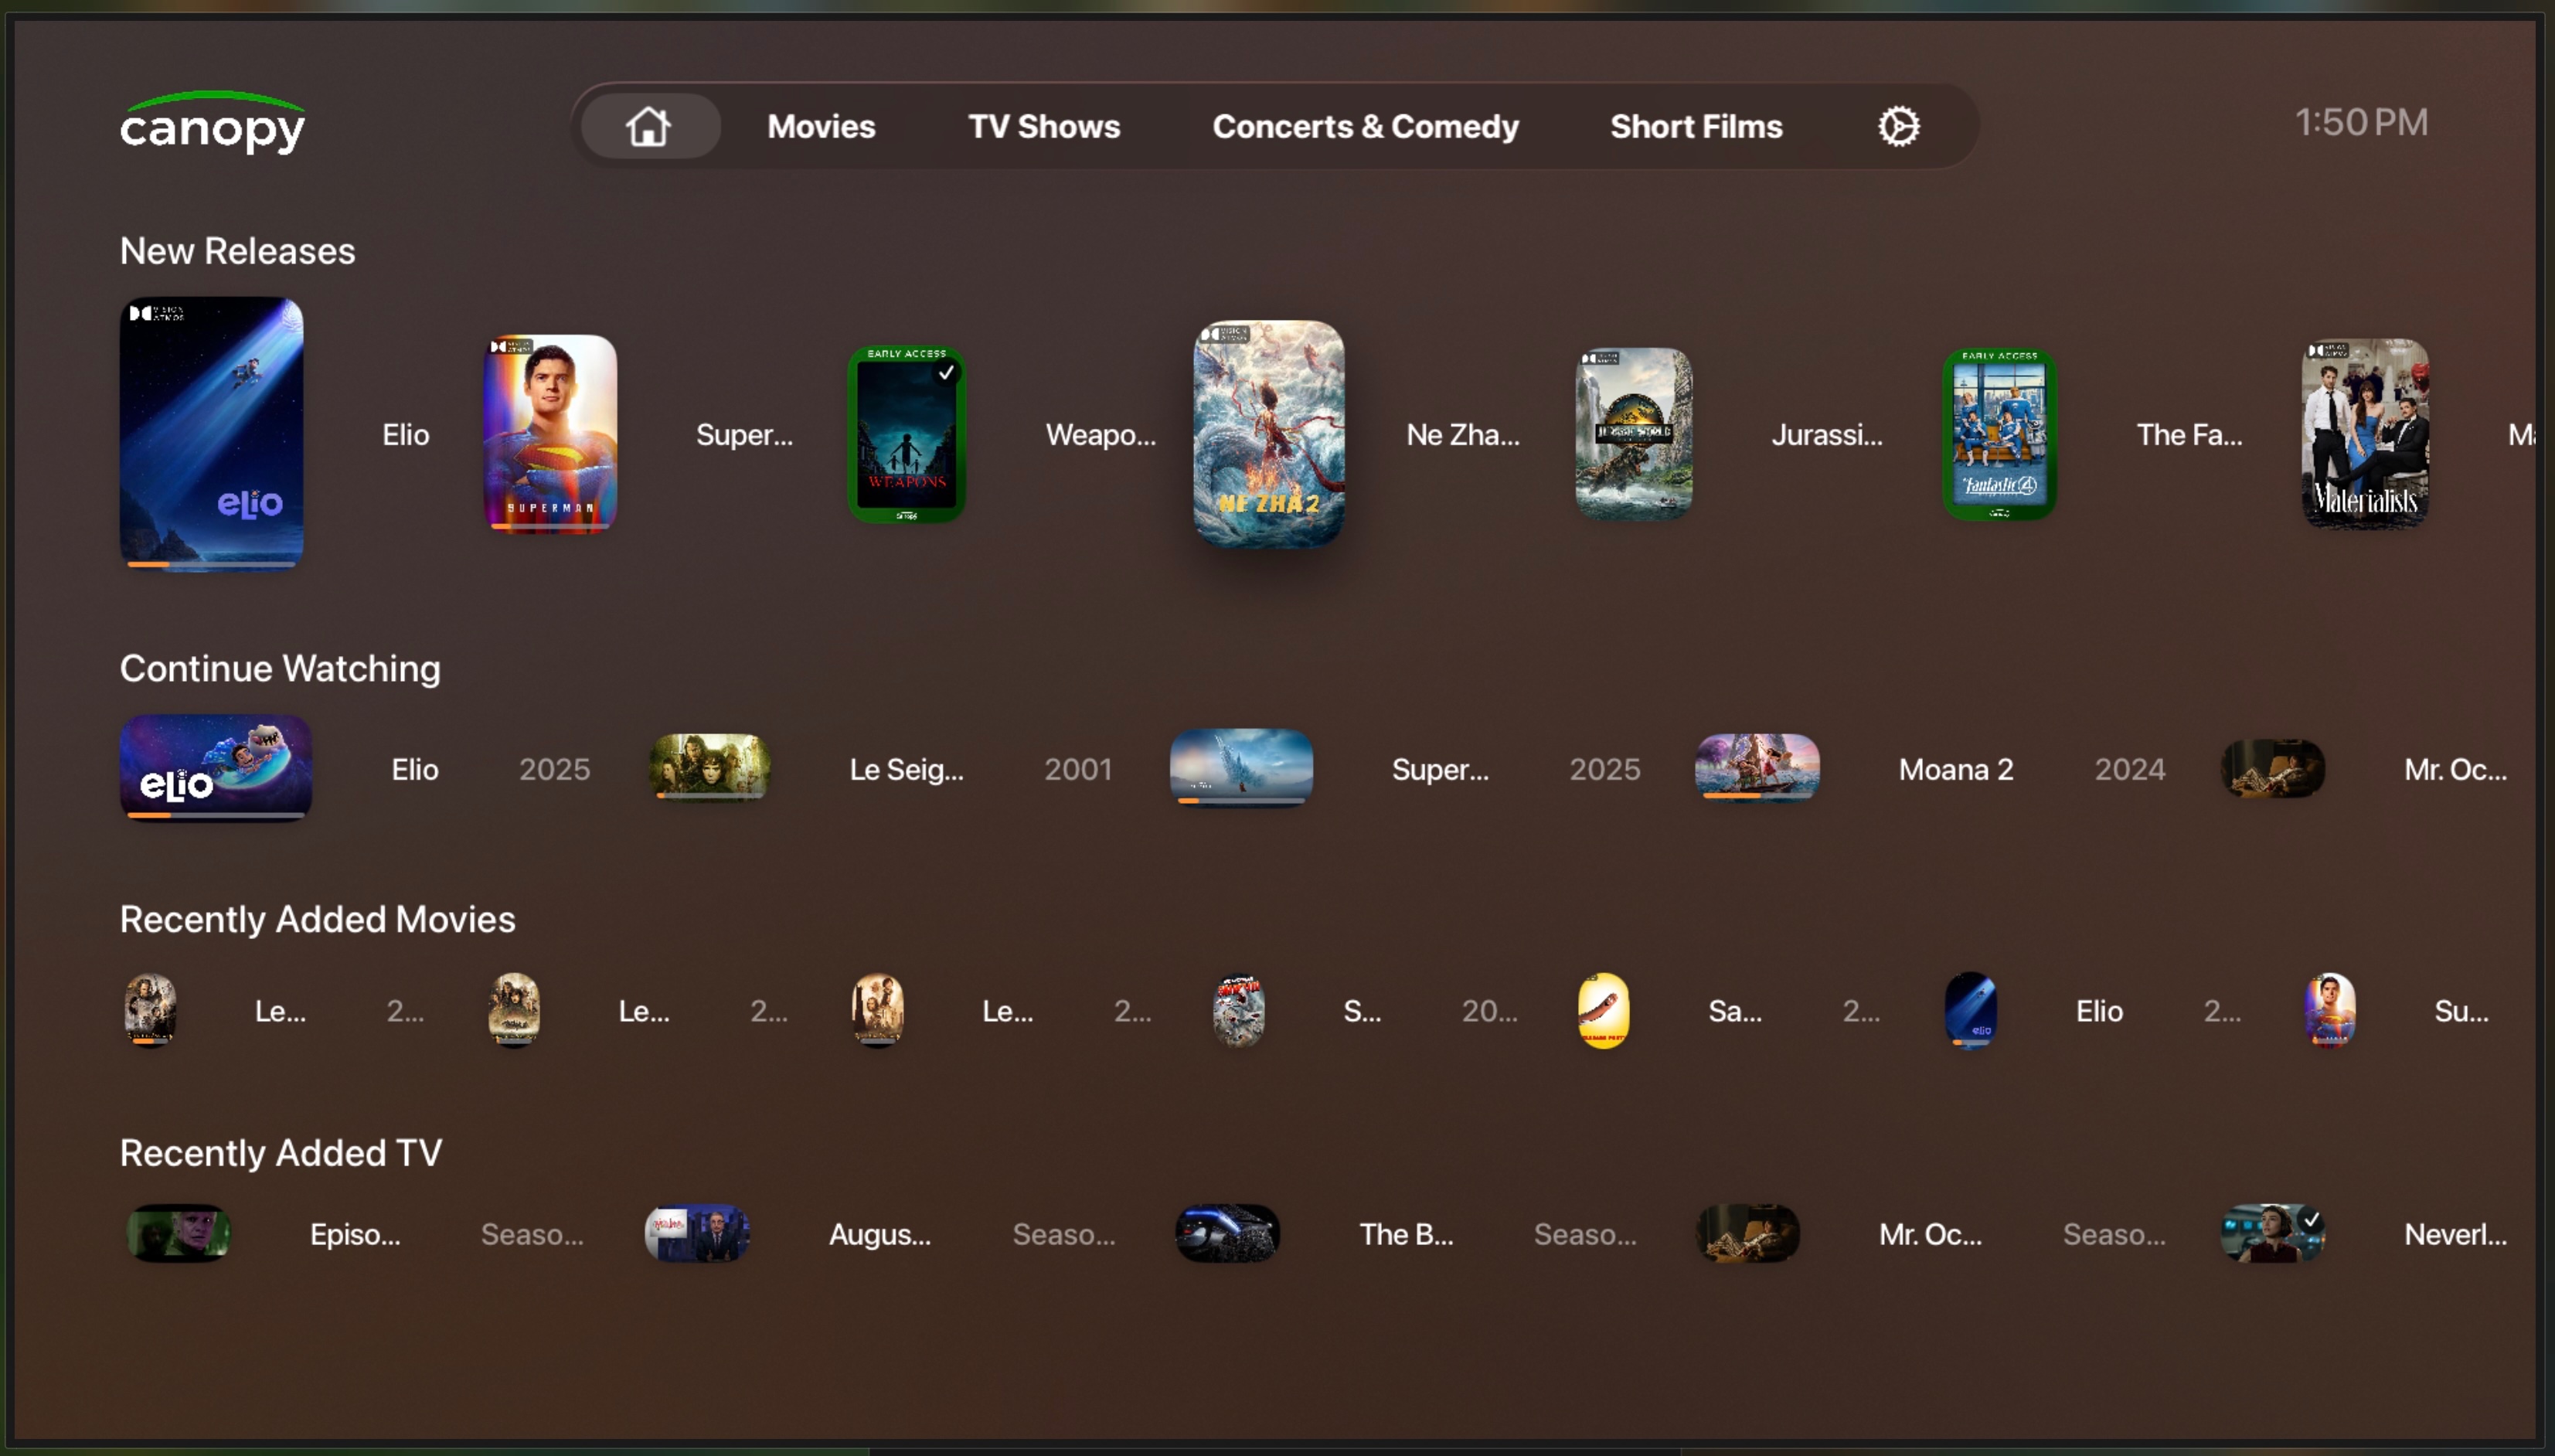The height and width of the screenshot is (1456, 2555).
Task: Open 'Mr. Oc...' thumbnail in Recently Added TV
Action: pyautogui.click(x=1748, y=1233)
